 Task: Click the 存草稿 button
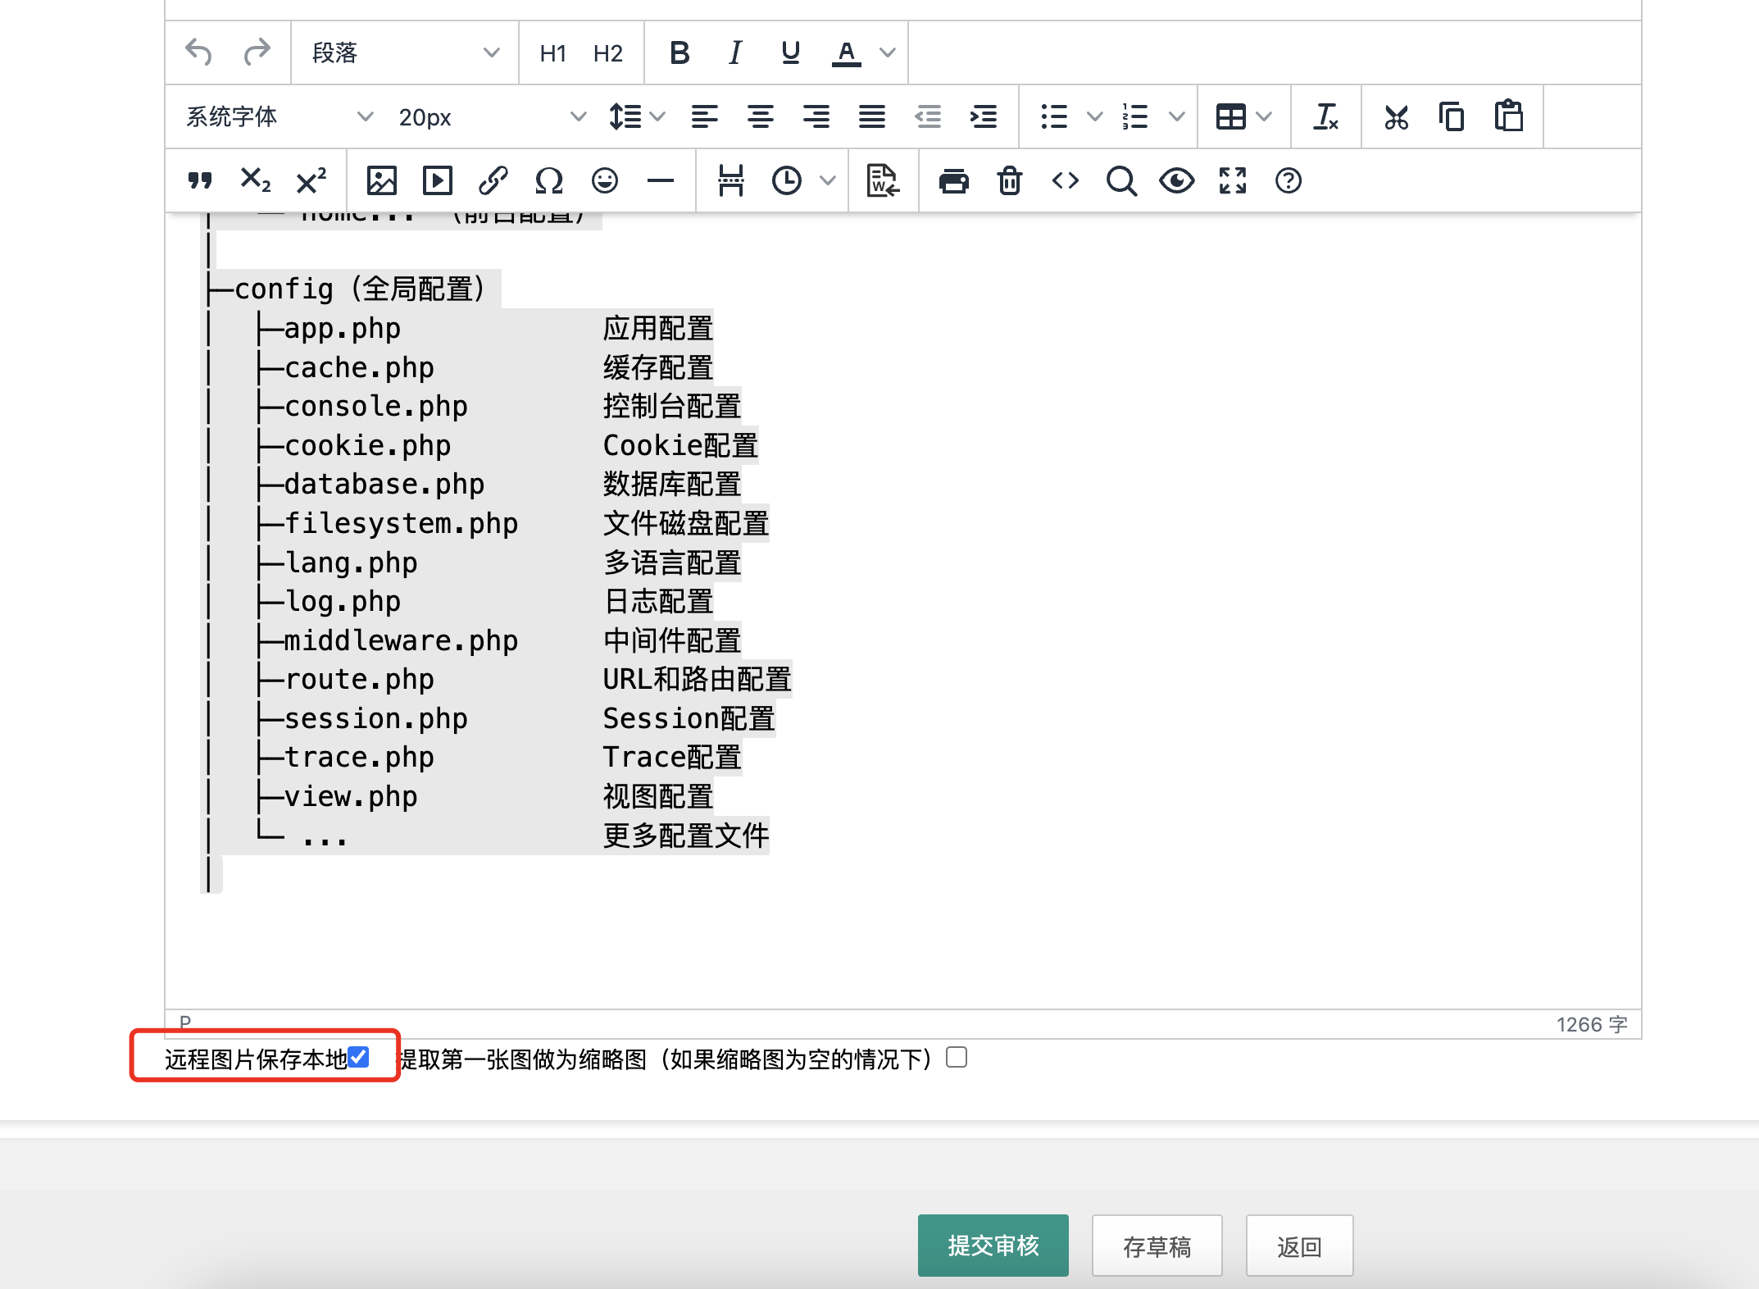[x=1157, y=1246]
